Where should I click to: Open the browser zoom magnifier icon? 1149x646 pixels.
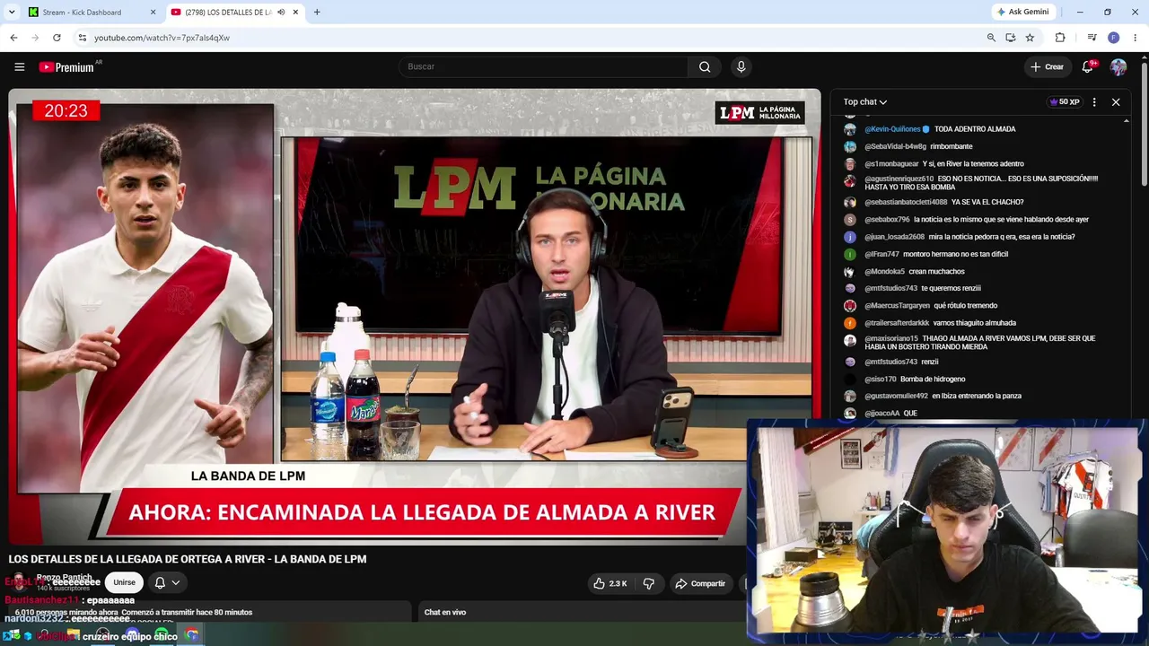[x=991, y=38]
